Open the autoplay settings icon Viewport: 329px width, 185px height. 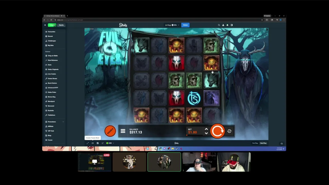pos(229,131)
